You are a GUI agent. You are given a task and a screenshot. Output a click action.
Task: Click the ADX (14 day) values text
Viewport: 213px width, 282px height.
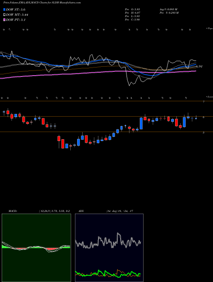tap(120, 211)
